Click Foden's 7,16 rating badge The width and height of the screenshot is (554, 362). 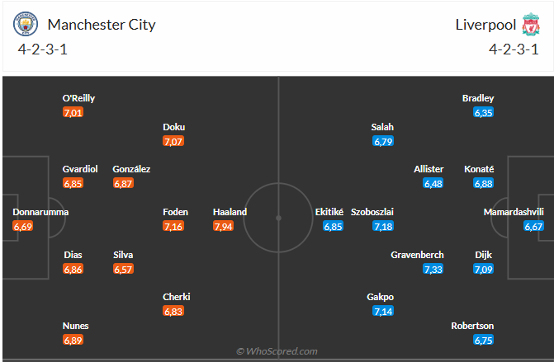point(173,226)
